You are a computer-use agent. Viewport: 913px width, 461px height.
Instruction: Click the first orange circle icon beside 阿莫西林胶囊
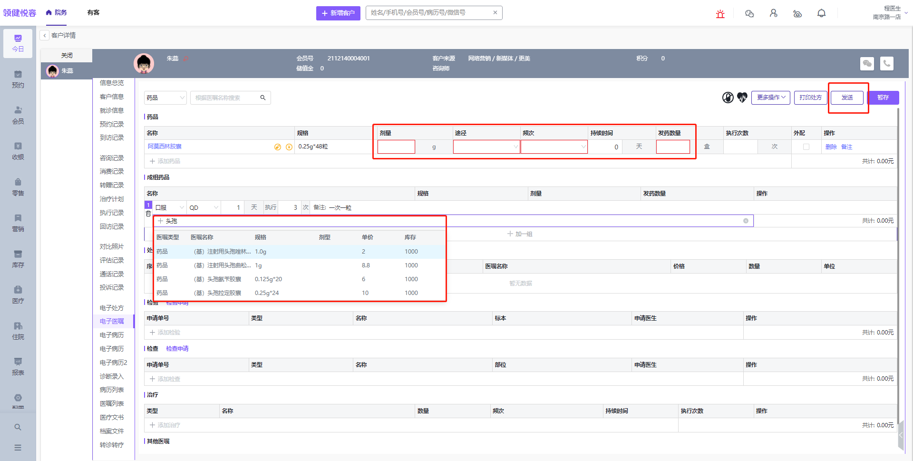tap(278, 147)
